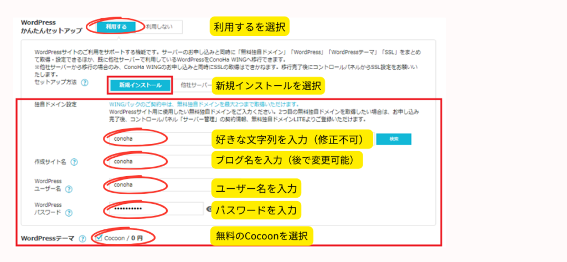Focus the WordPress ユーザー名 input field

point(160,184)
